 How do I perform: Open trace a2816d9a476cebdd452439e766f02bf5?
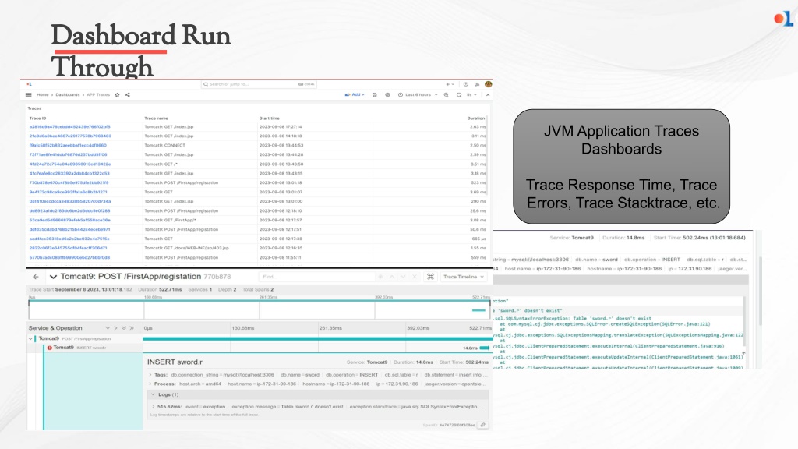69,127
